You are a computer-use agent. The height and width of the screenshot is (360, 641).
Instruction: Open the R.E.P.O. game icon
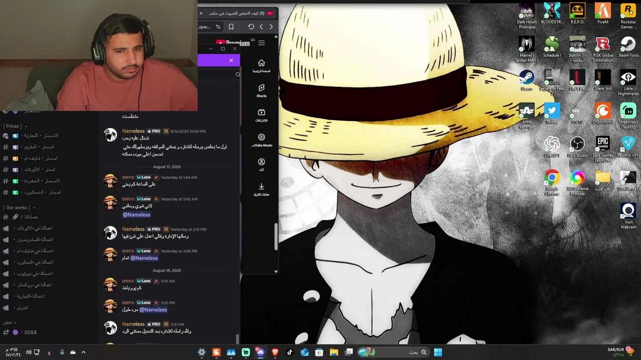click(577, 13)
